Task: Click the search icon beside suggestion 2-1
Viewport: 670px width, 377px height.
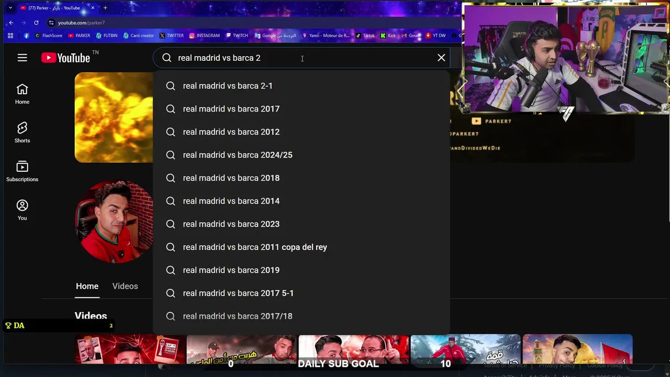Action: pyautogui.click(x=171, y=86)
